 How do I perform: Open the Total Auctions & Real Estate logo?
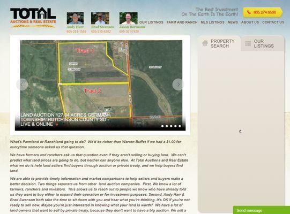click(33, 18)
